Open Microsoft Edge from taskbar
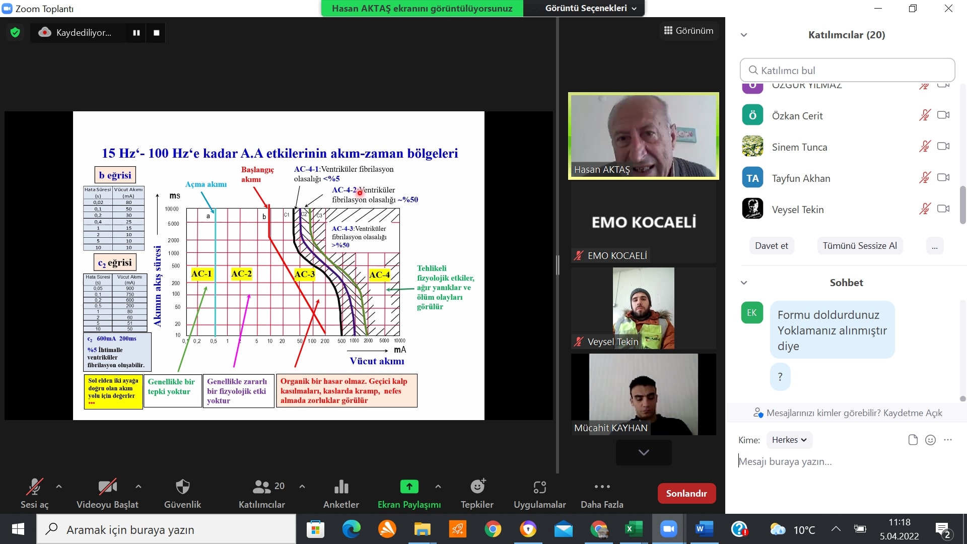Image resolution: width=967 pixels, height=544 pixels. tap(352, 529)
